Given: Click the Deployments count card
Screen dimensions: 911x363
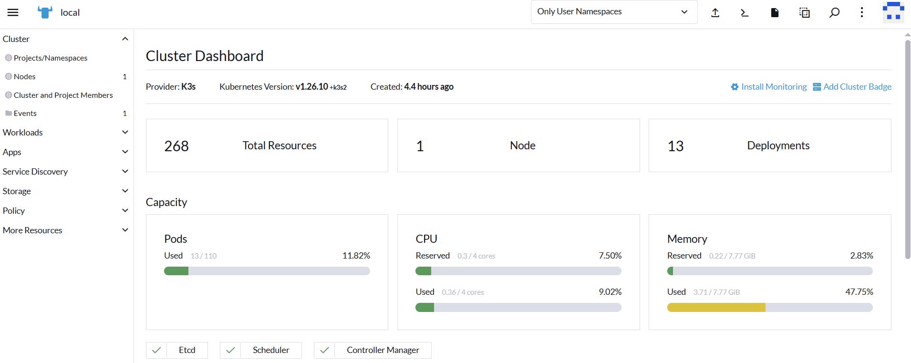Looking at the screenshot, I should pos(769,145).
